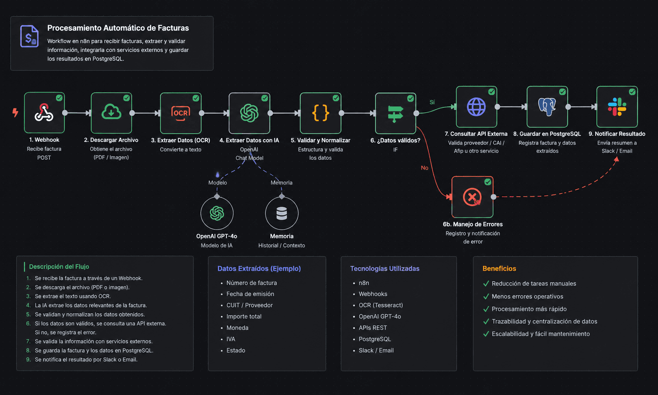Click the invoice file icon in header
658x395 pixels.
[x=29, y=36]
